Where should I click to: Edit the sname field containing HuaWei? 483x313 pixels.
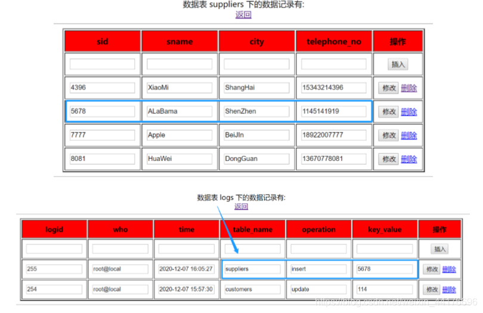(x=179, y=159)
